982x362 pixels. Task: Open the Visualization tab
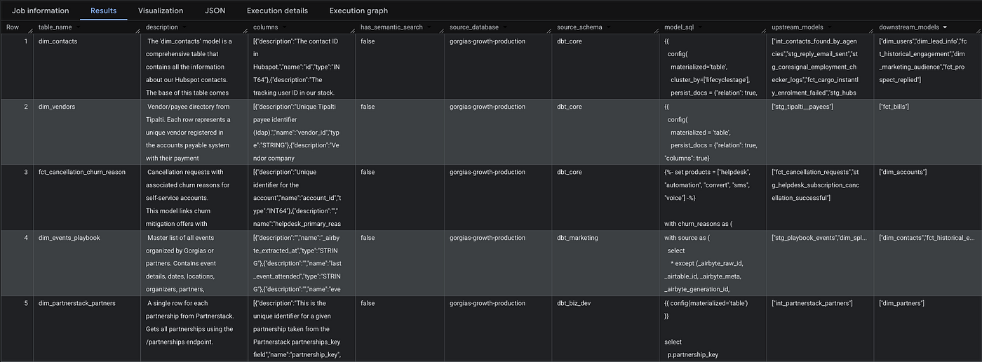pos(161,11)
